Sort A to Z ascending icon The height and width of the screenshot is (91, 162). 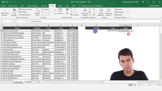(x=56, y=10)
